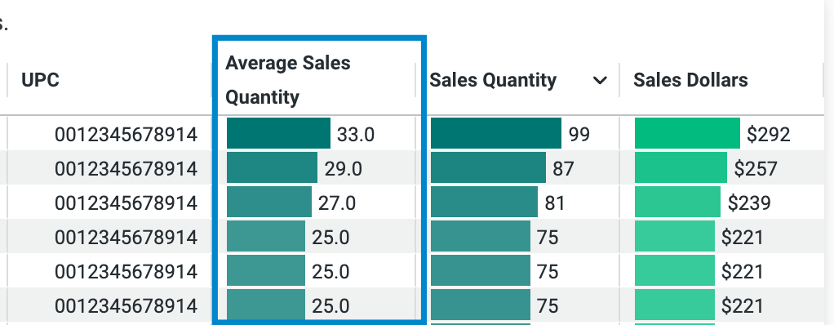Click the sales quantity bar showing 99

click(x=496, y=133)
